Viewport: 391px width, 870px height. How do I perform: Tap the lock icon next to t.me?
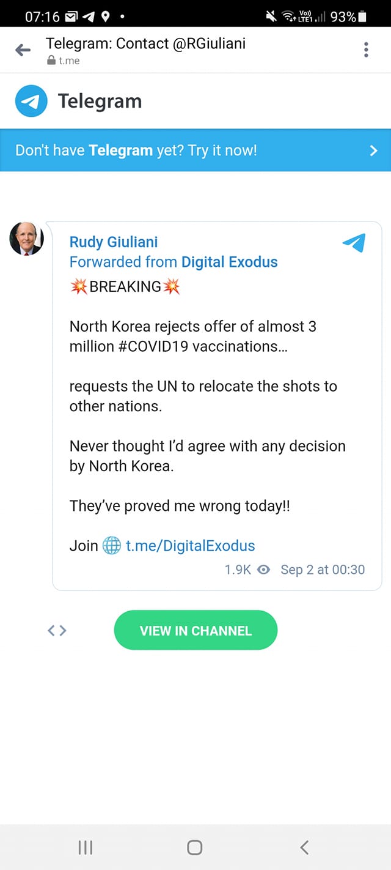(x=50, y=61)
